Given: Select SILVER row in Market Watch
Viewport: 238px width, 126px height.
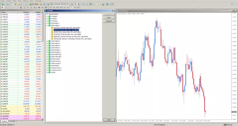Looking at the screenshot, I should (x=21, y=109).
